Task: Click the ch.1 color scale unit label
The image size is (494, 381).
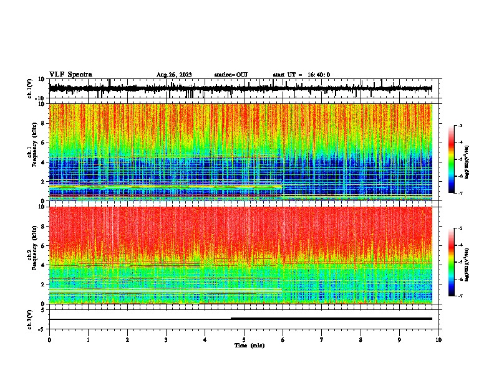Action: (467, 162)
